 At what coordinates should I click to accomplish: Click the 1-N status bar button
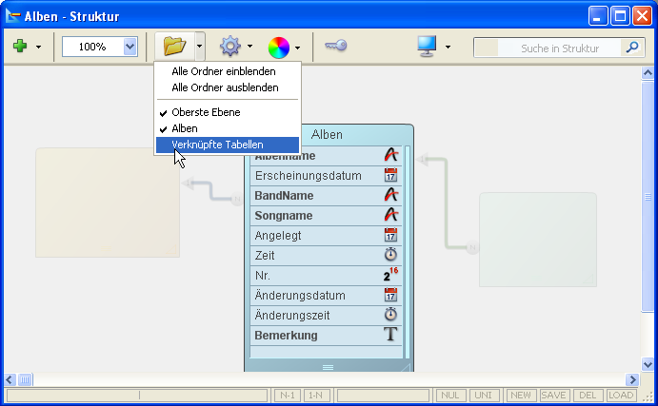tap(315, 396)
